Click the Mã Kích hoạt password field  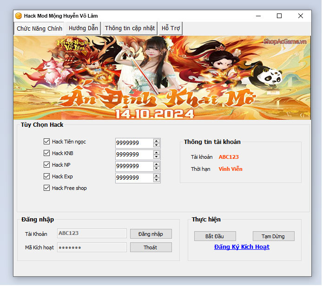click(x=92, y=247)
